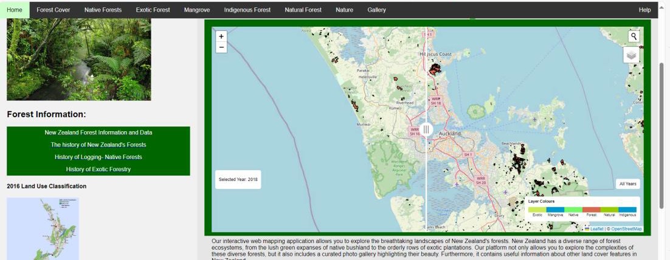
Task: Click the Mangrove colour swatch in legend
Action: click(x=555, y=210)
